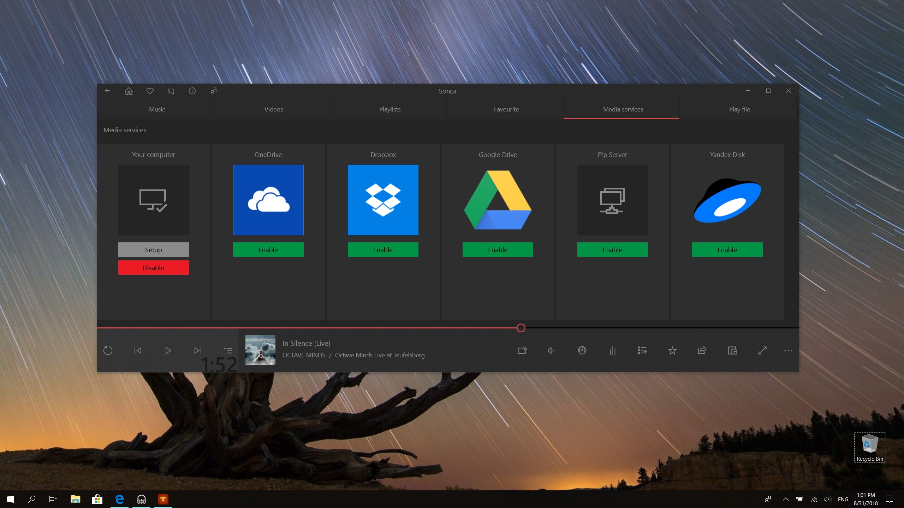Select the people sharing icon
The height and width of the screenshot is (508, 904).
(213, 91)
